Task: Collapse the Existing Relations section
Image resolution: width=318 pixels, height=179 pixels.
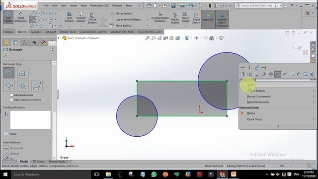Action: coord(50,107)
